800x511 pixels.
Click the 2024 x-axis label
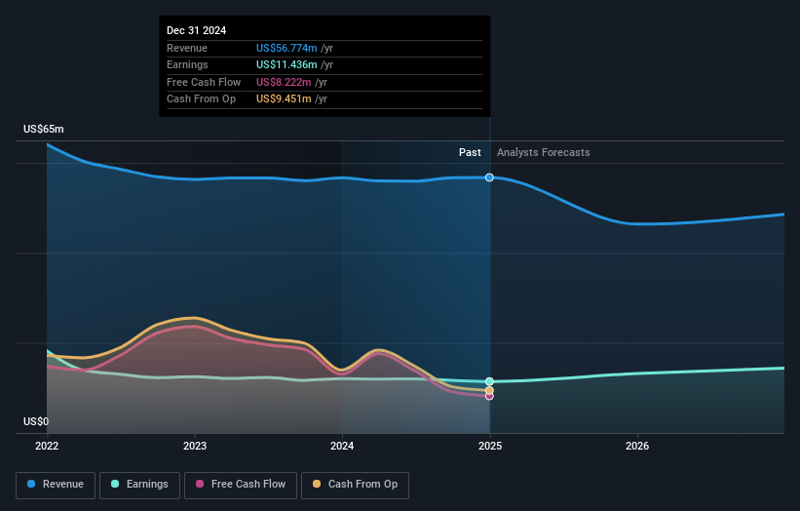tap(342, 446)
